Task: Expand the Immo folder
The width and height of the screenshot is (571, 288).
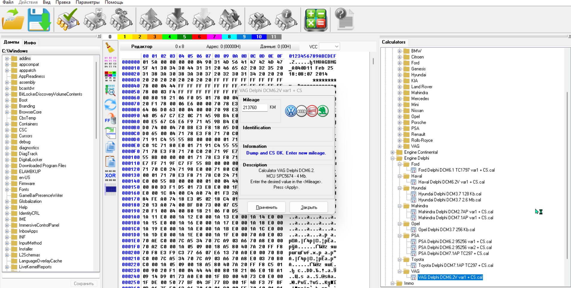Action: point(393,283)
